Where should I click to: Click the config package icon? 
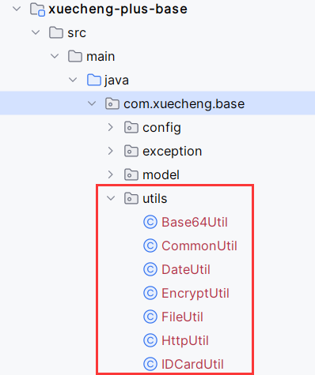131,127
